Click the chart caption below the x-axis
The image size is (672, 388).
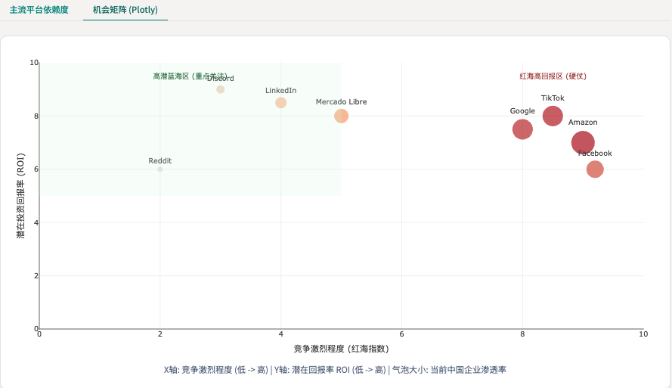[x=341, y=370]
